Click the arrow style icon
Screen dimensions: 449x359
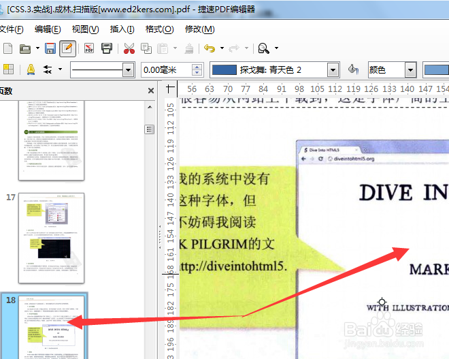click(48, 69)
